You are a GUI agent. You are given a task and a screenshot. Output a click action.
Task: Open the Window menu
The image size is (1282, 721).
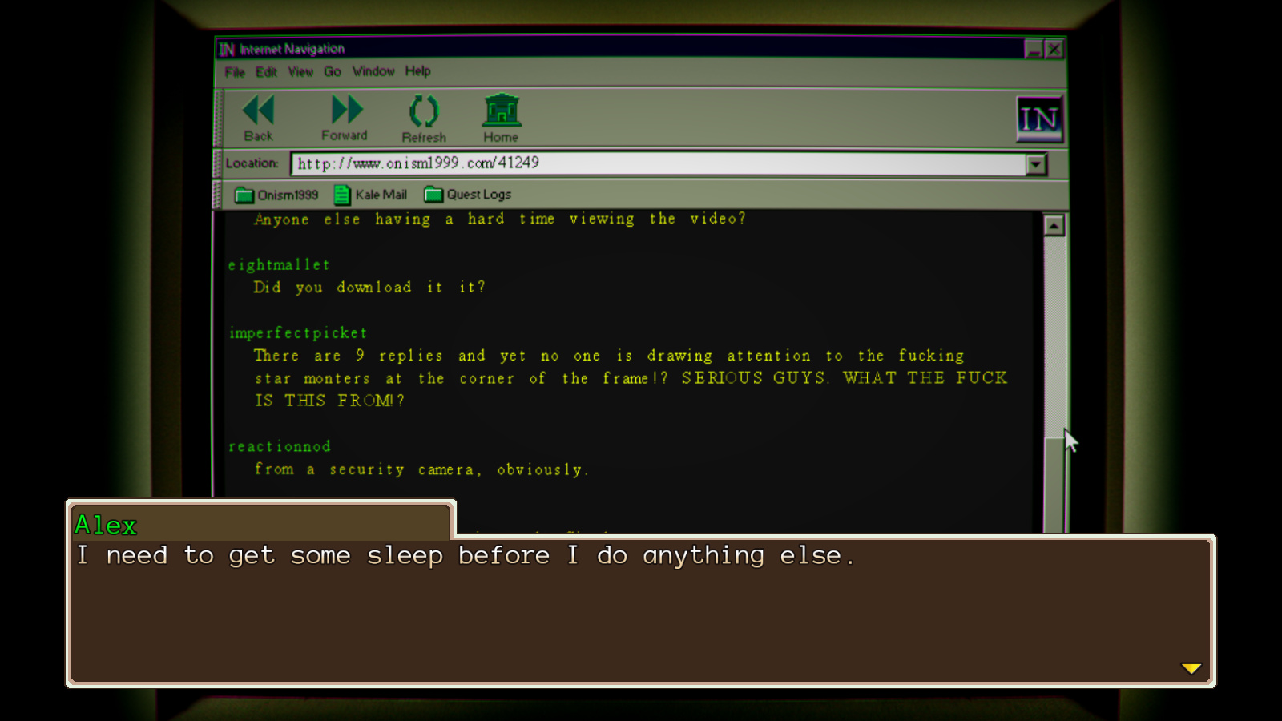(373, 71)
